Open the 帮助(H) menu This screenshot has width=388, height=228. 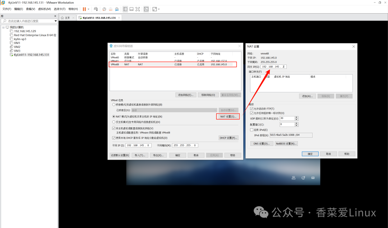coord(73,9)
